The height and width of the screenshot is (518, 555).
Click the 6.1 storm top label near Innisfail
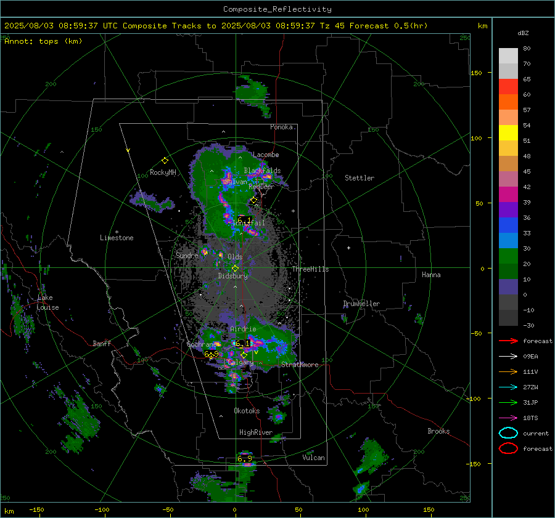(x=244, y=221)
